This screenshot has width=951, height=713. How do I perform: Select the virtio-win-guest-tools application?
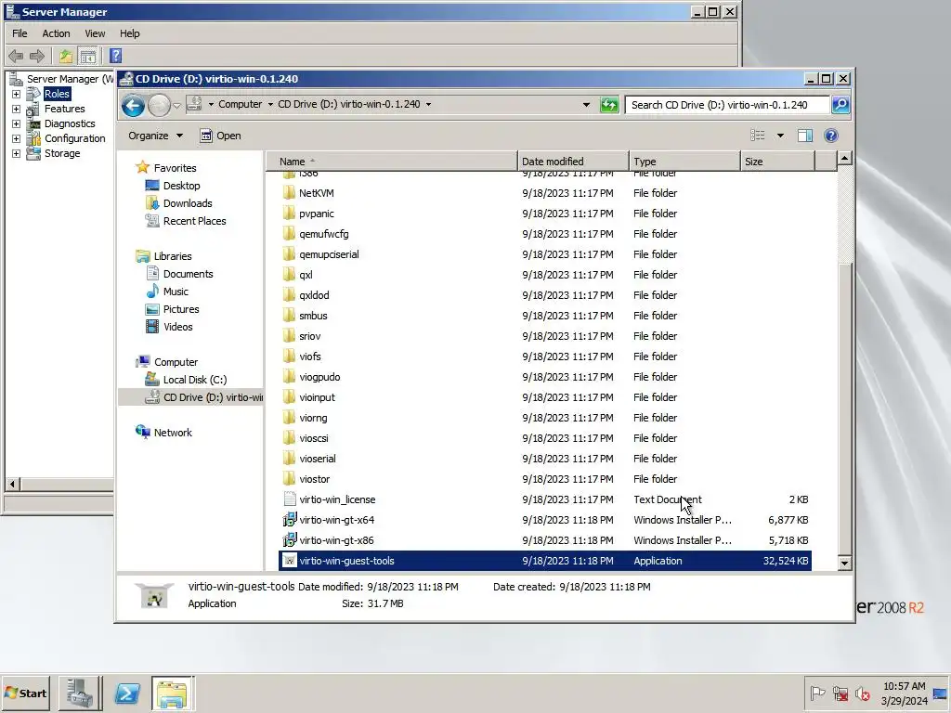tap(544, 561)
